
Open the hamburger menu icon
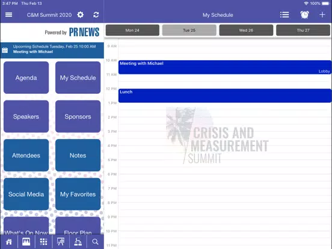tap(8, 15)
